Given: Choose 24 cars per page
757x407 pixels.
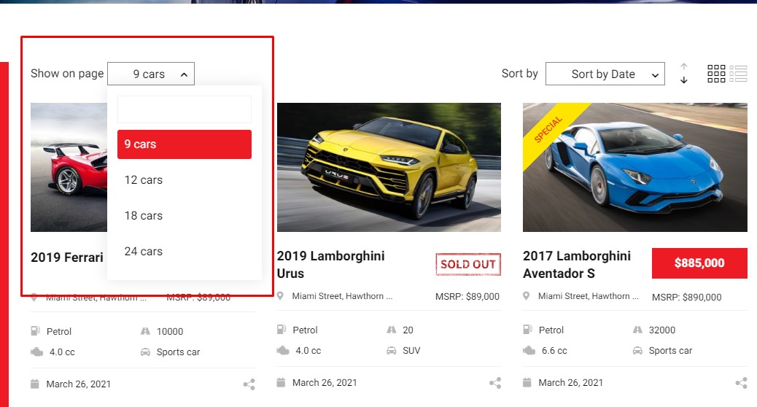Looking at the screenshot, I should (x=144, y=252).
